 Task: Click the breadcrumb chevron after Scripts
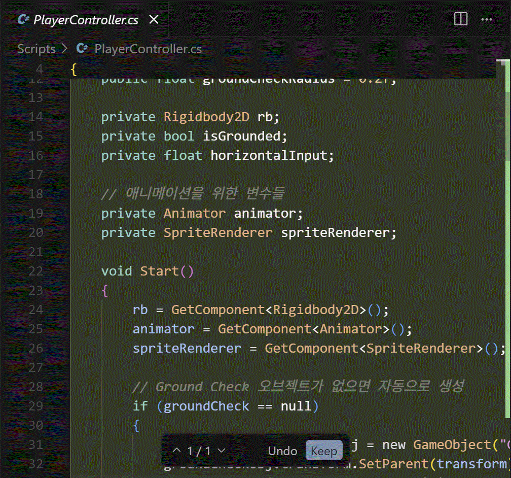pyautogui.click(x=64, y=49)
